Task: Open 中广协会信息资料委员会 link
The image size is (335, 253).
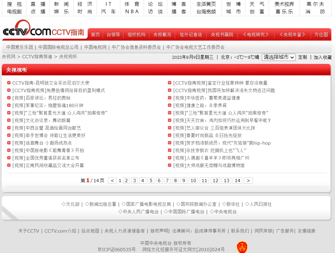Action: [136, 47]
